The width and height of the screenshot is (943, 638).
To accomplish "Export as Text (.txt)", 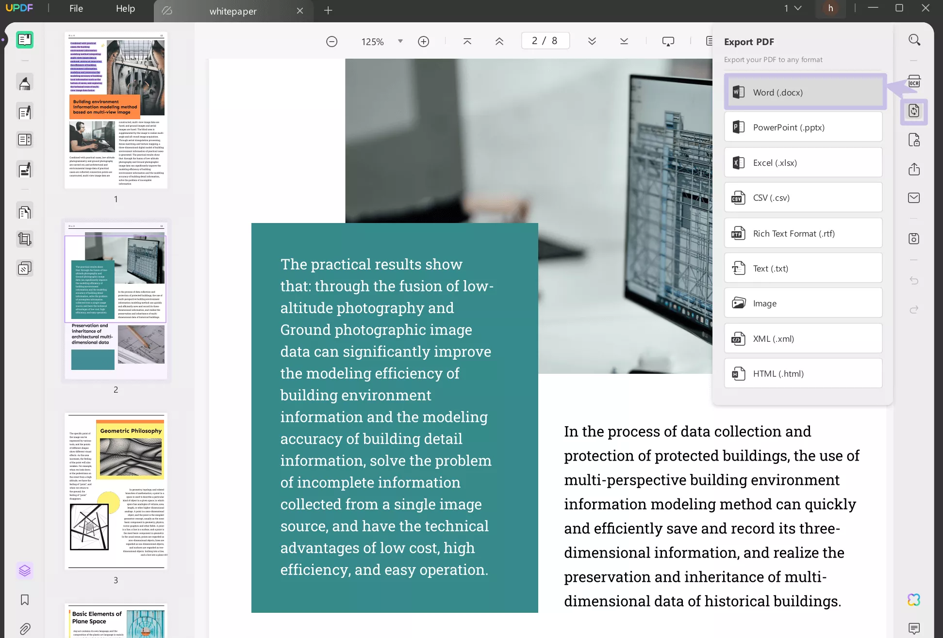I will (803, 268).
